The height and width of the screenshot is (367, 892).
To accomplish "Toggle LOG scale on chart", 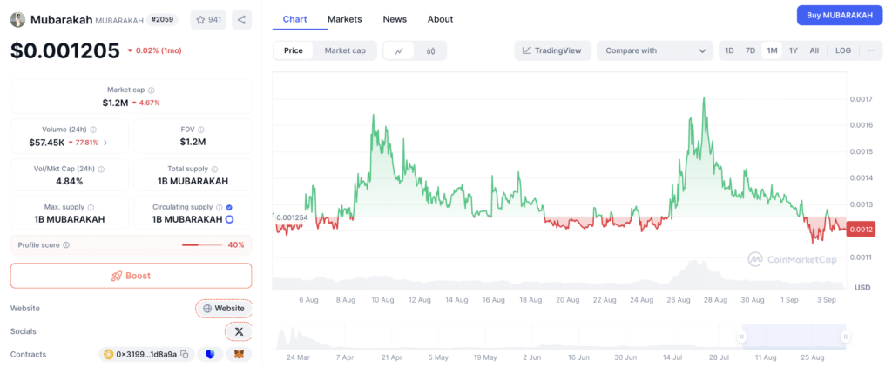I will click(843, 50).
